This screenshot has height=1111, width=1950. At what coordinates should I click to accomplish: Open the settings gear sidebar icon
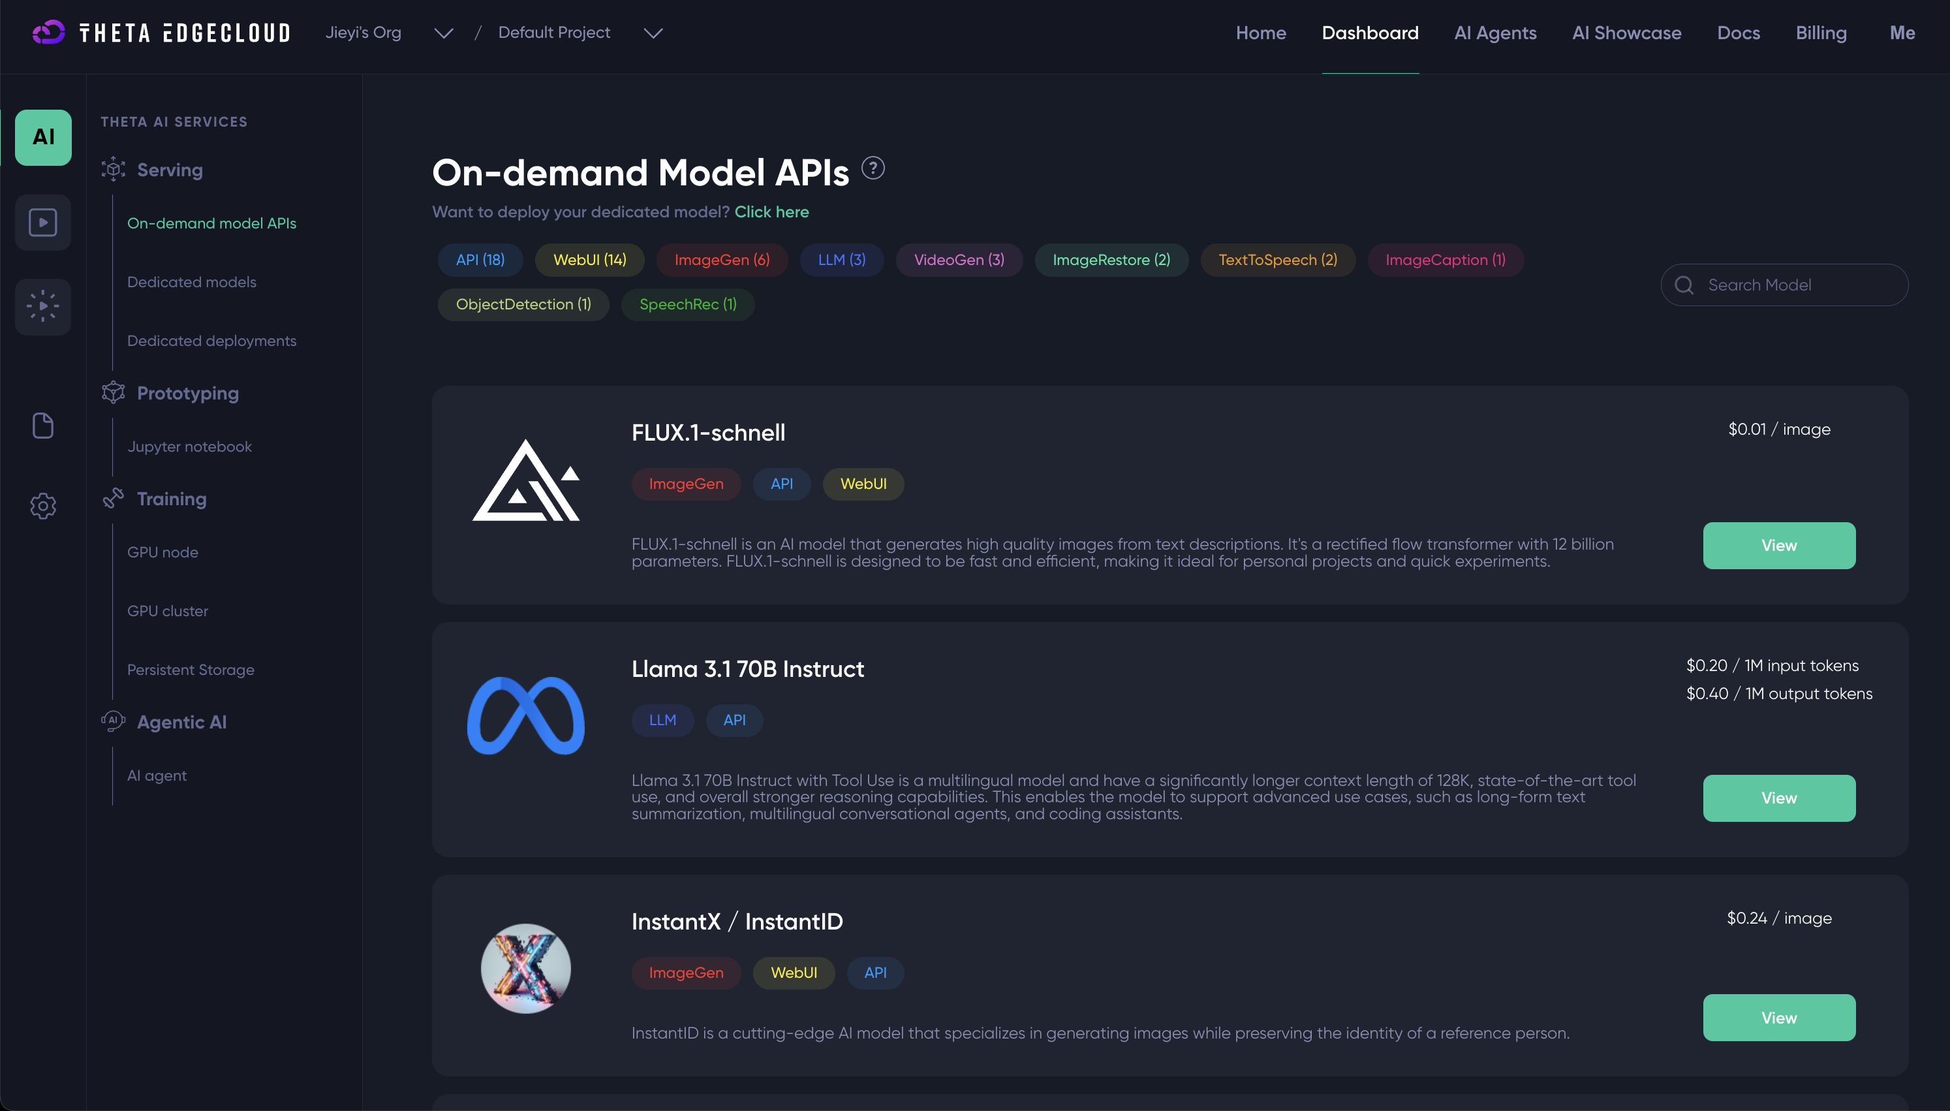pos(44,505)
